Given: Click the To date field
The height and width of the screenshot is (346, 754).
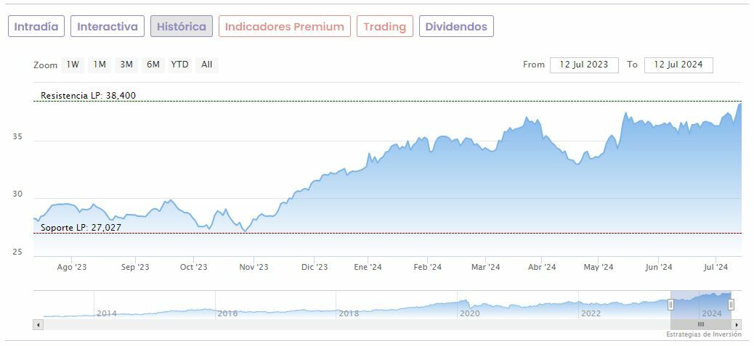Looking at the screenshot, I should tap(678, 65).
